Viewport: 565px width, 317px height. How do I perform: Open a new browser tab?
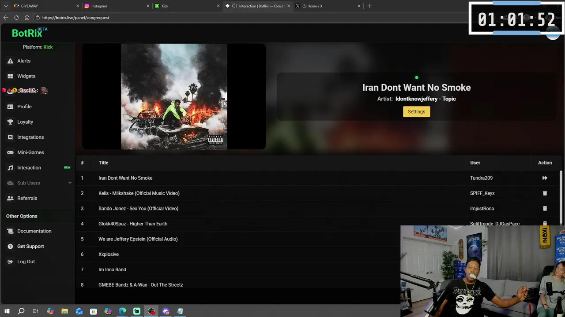coord(369,6)
